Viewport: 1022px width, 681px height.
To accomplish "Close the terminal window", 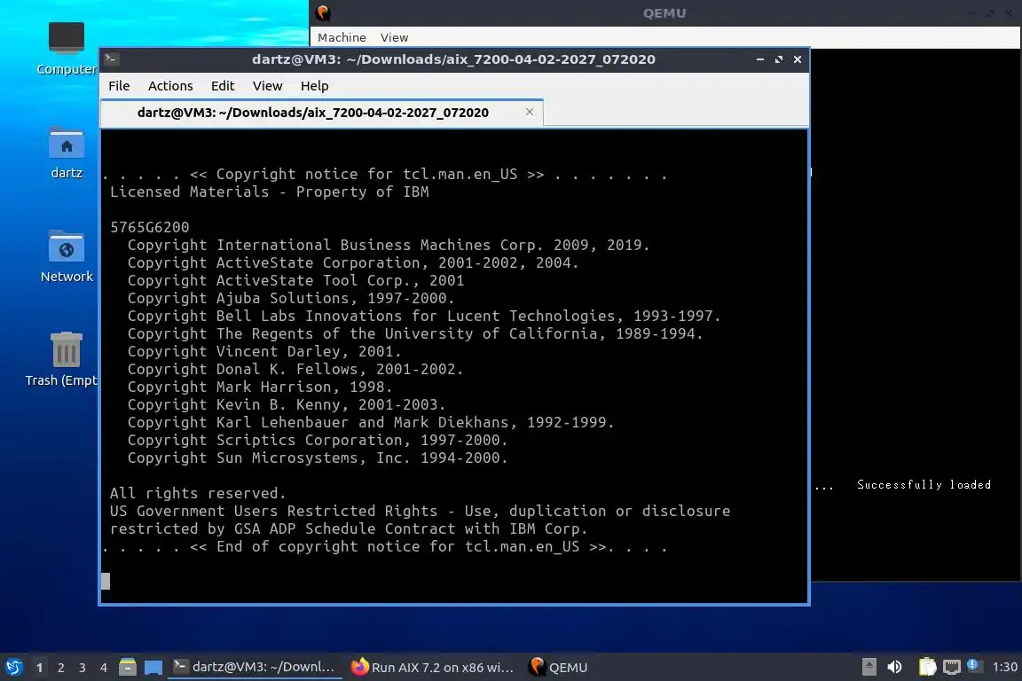I will point(798,59).
